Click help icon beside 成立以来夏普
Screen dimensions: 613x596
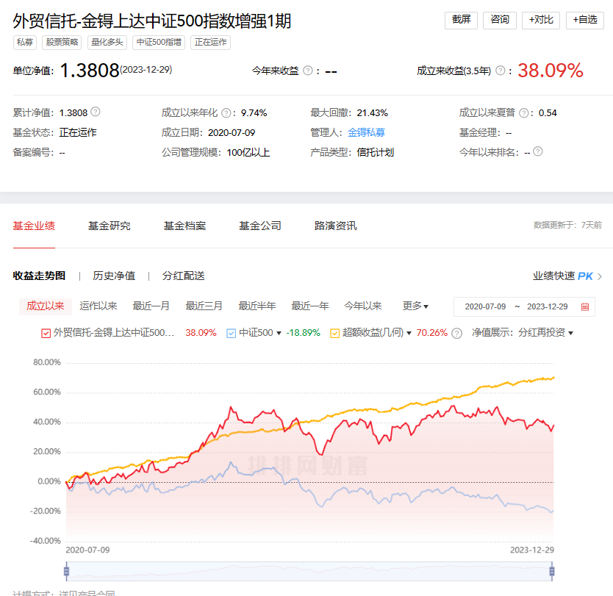point(523,113)
